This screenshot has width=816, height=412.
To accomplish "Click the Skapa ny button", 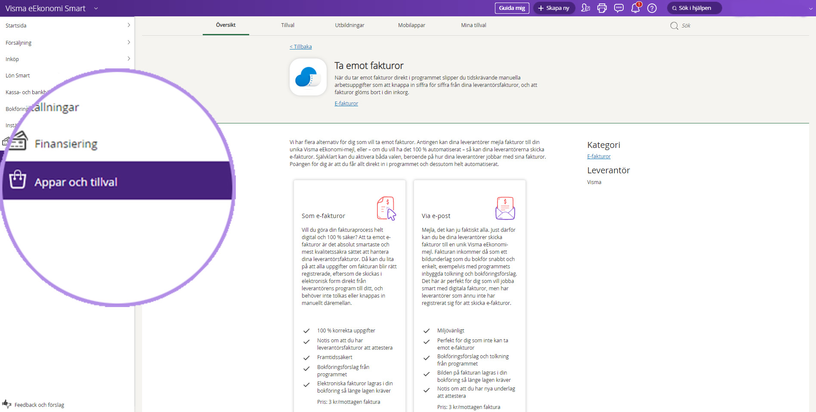I will [554, 8].
